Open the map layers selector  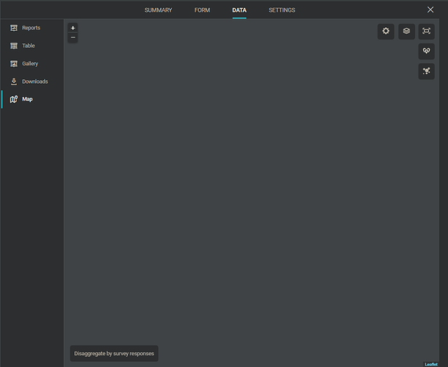[x=406, y=32]
